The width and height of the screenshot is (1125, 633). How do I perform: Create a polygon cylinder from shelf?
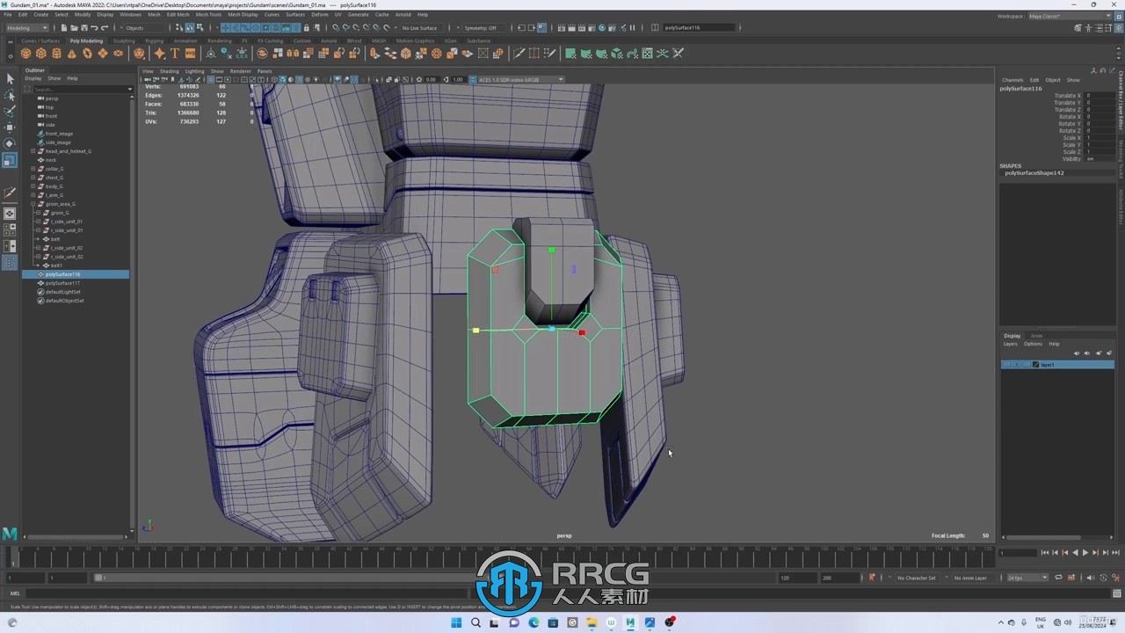click(x=56, y=54)
